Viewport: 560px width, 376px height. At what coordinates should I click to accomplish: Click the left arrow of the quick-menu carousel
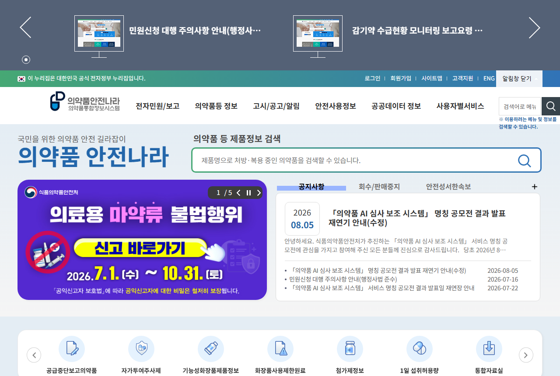tap(34, 355)
